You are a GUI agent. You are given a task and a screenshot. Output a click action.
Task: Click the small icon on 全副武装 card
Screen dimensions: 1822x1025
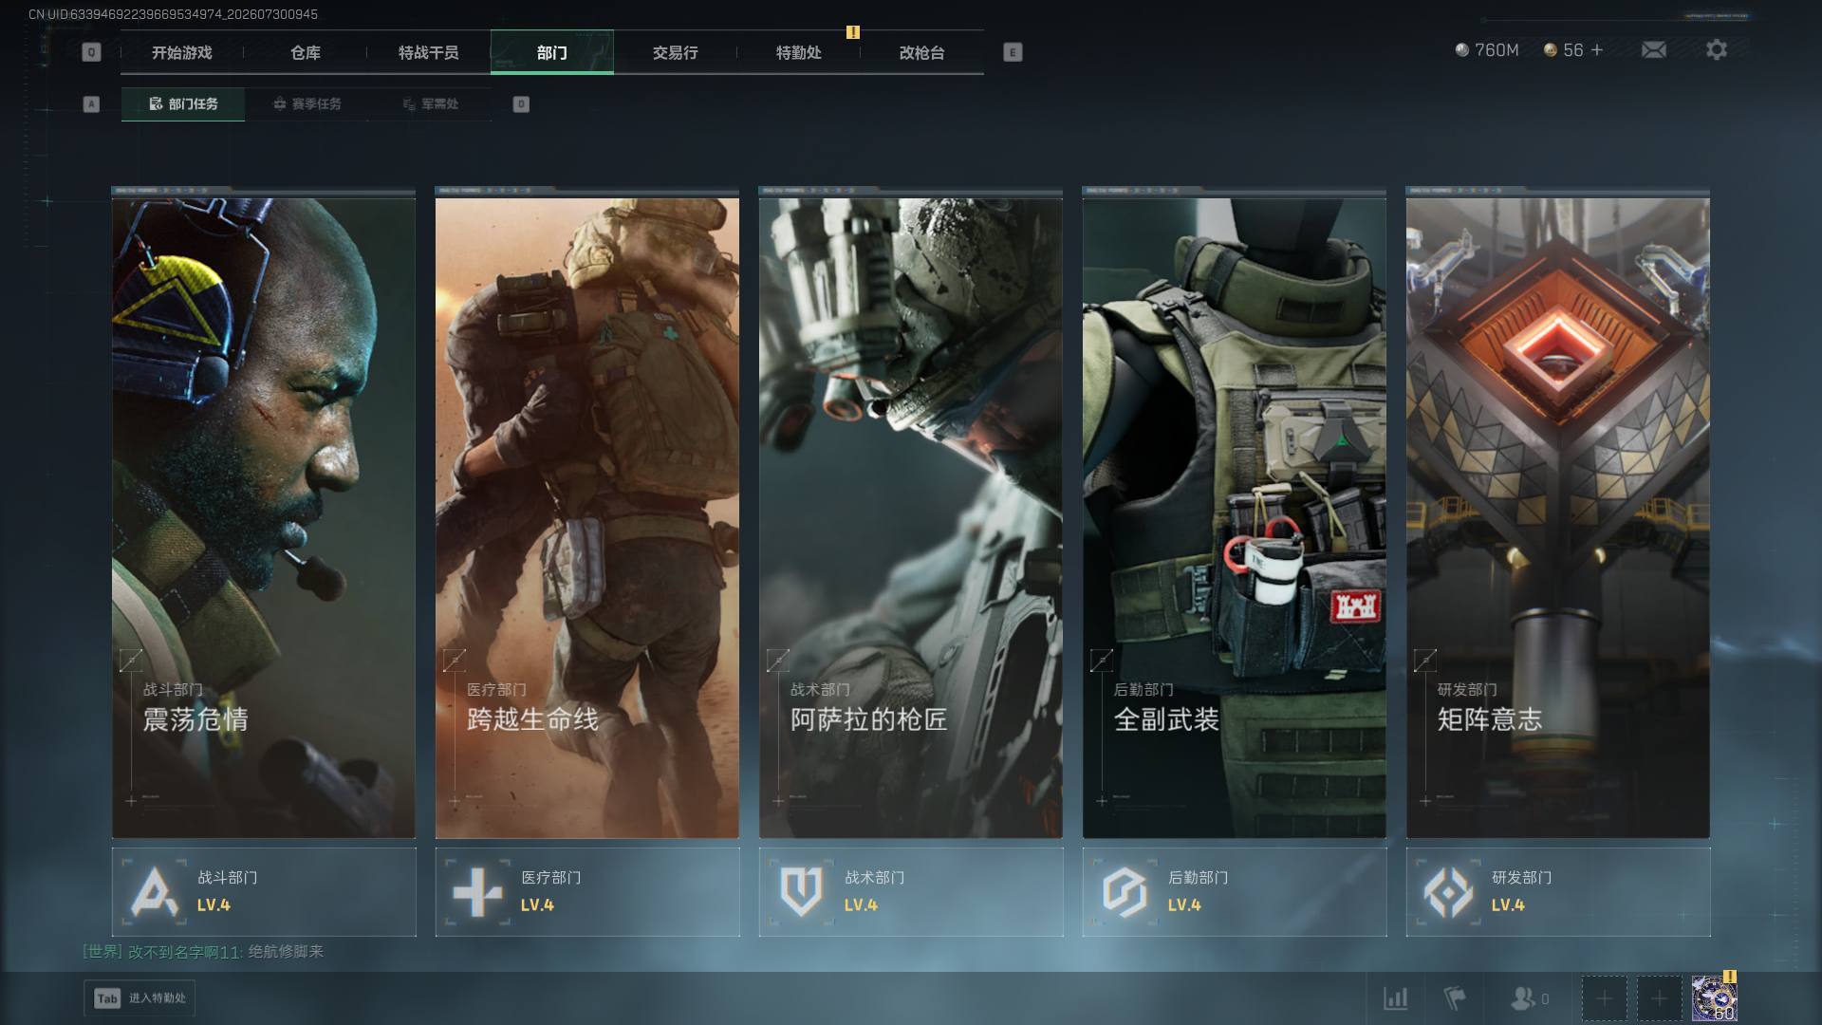(x=1102, y=660)
